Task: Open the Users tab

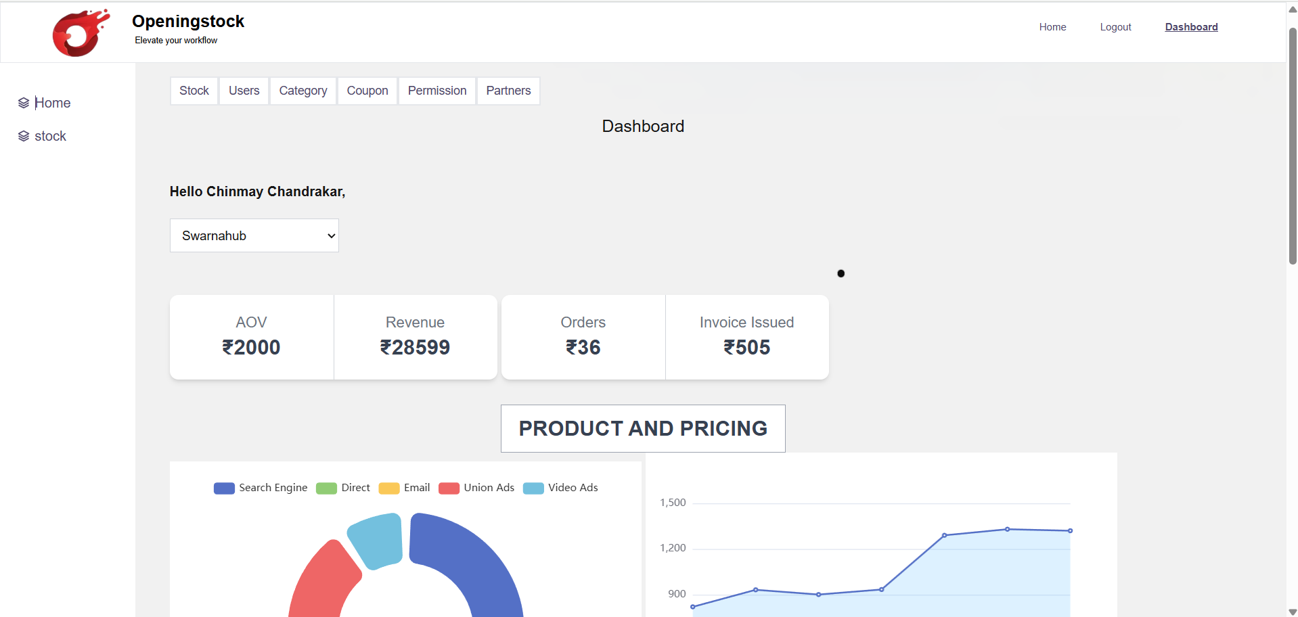Action: tap(244, 91)
